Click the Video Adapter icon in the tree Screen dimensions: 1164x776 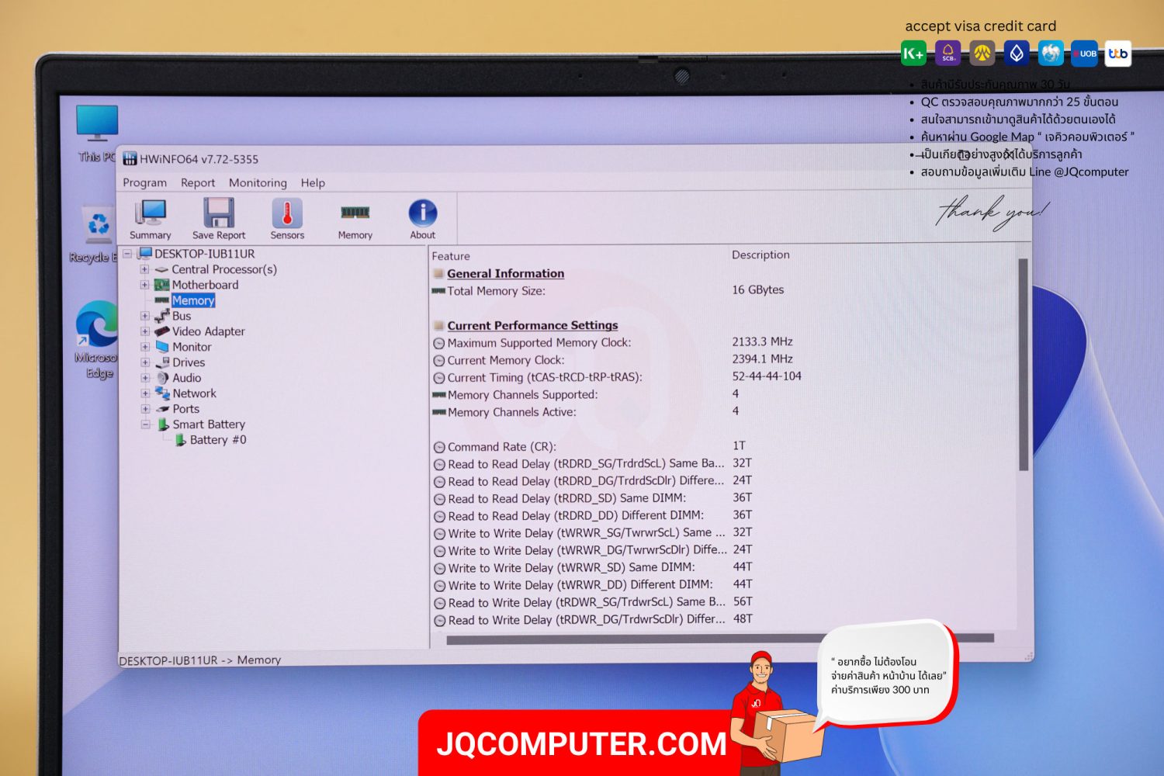pyautogui.click(x=161, y=331)
